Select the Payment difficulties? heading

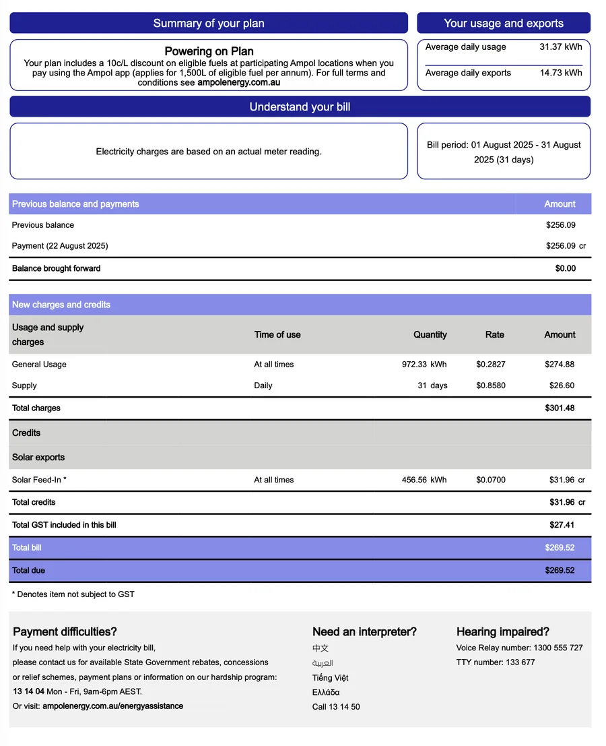(x=65, y=632)
